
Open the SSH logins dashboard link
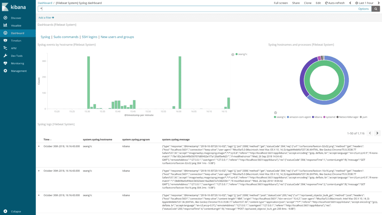click(x=90, y=37)
